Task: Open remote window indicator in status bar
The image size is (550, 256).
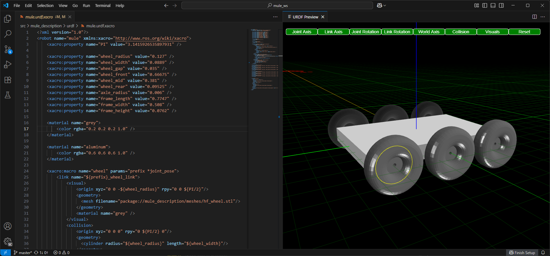Action: click(x=5, y=253)
